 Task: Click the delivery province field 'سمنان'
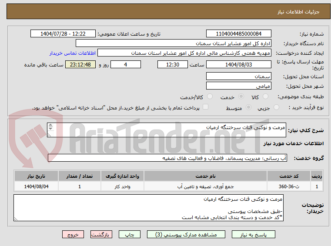click(238, 76)
